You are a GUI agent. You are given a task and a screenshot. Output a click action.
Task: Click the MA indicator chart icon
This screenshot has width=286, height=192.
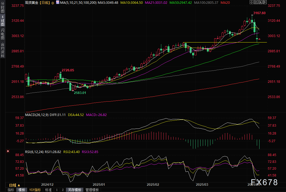click(x=57, y=2)
